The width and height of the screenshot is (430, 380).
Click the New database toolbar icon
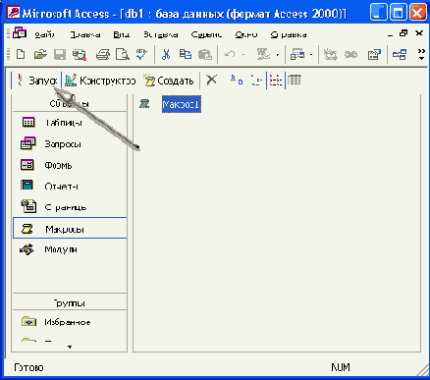(21, 54)
